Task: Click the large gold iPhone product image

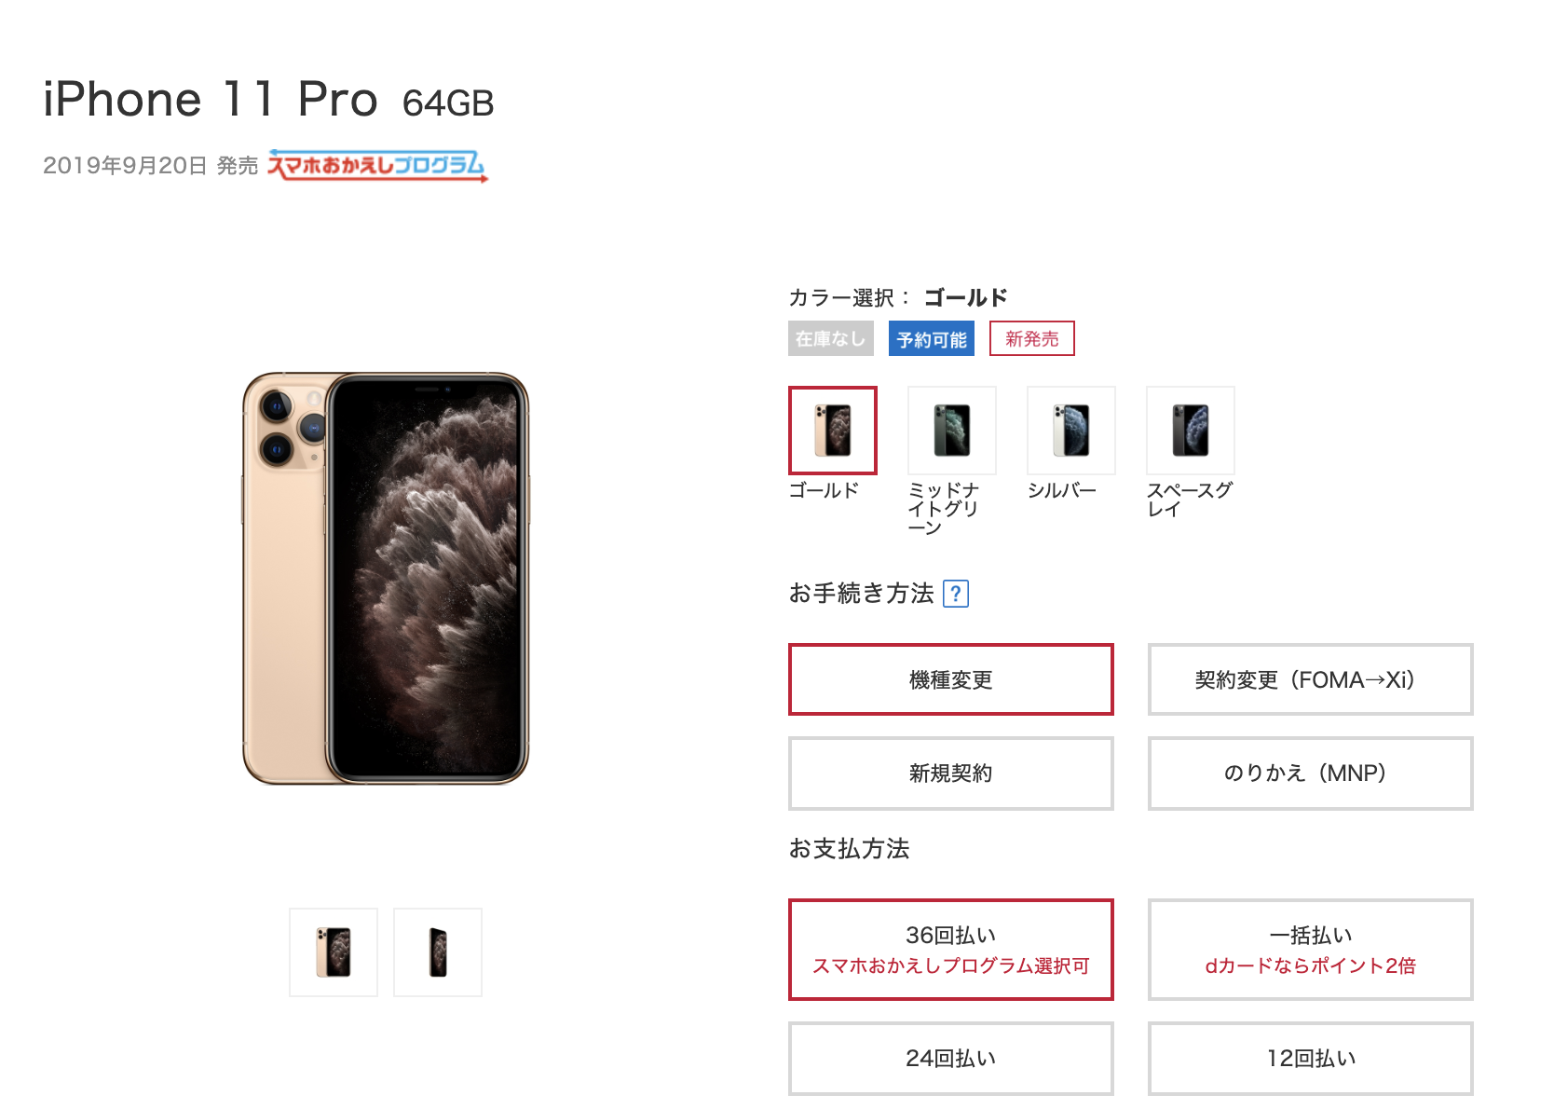Action: click(x=386, y=578)
